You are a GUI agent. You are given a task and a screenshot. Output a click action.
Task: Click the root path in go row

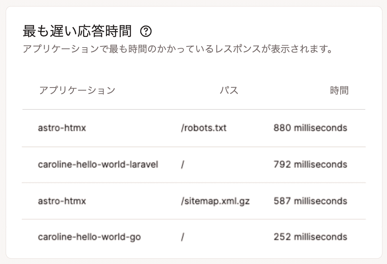[x=182, y=237]
